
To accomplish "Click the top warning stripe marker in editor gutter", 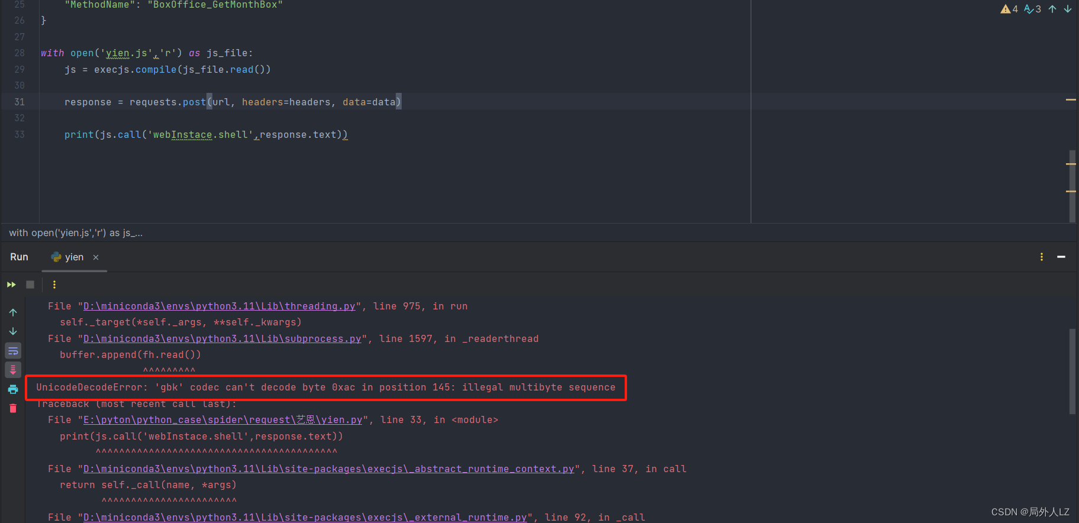I will 1071,99.
